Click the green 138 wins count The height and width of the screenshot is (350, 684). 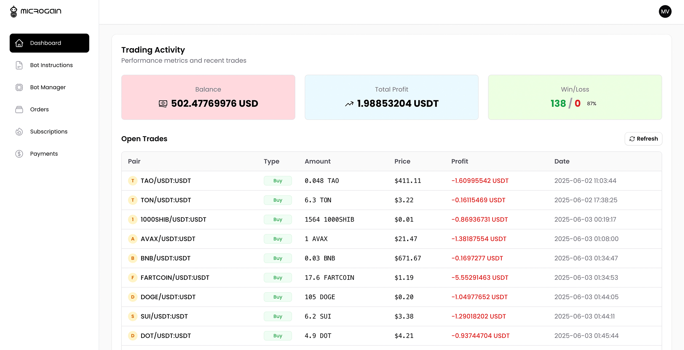pyautogui.click(x=558, y=104)
